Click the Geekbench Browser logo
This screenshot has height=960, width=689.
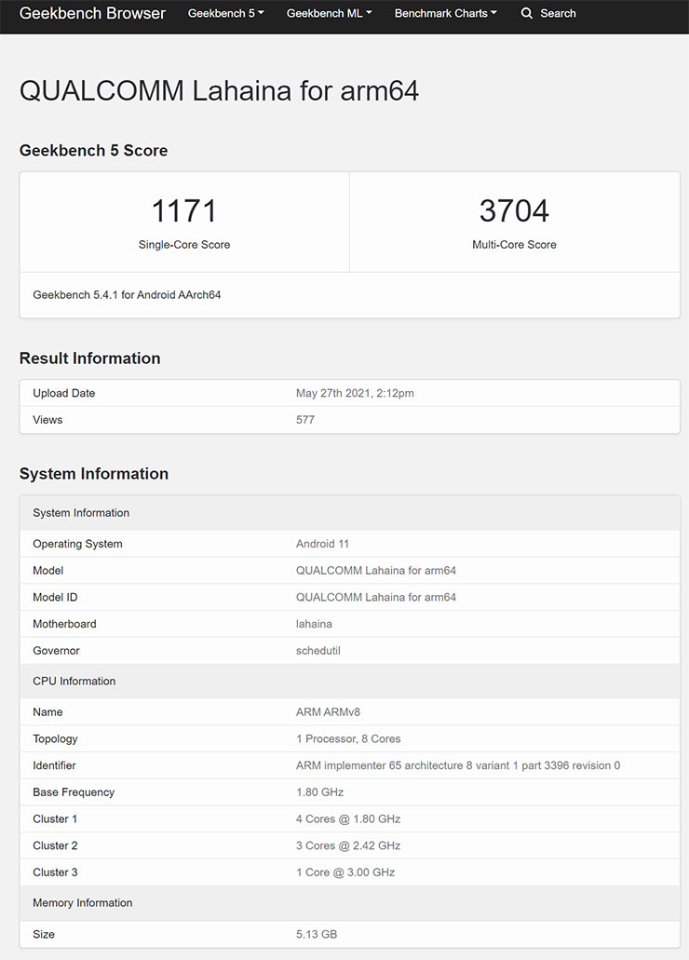91,14
